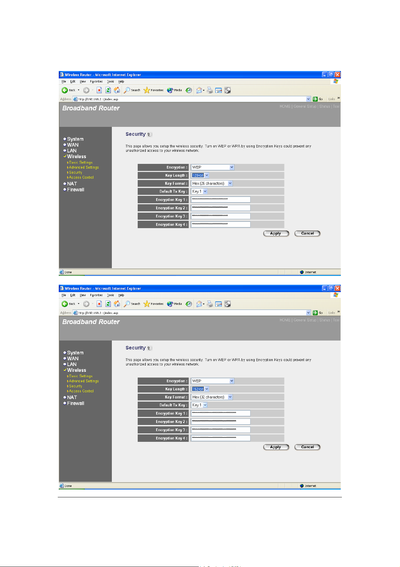Open Encryption WEP dropdown in the 128-bit key window
Viewport: 400px width, 567px height.
213,167
